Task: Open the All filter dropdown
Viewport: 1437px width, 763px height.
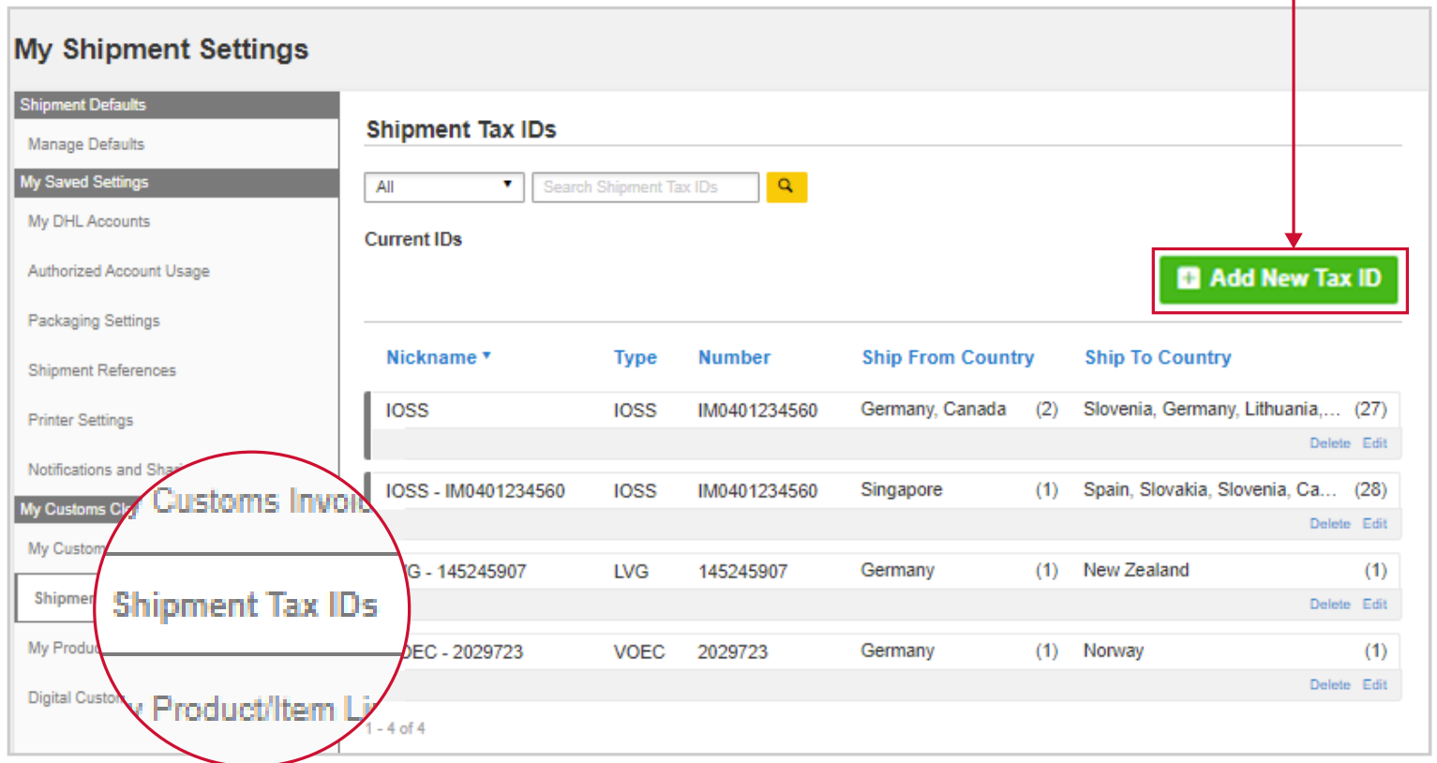Action: coord(443,187)
